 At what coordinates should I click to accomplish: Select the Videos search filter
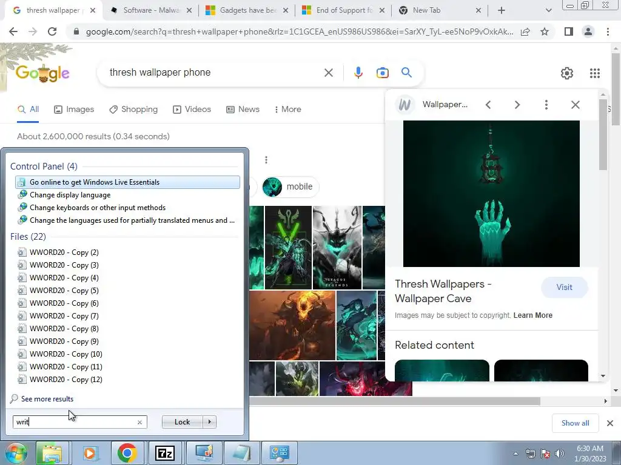click(192, 110)
